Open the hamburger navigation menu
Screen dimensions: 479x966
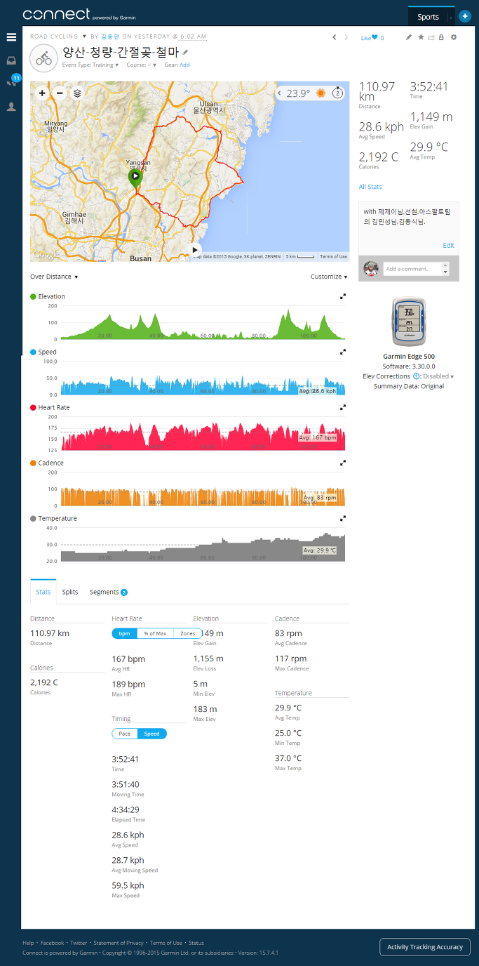click(x=11, y=37)
